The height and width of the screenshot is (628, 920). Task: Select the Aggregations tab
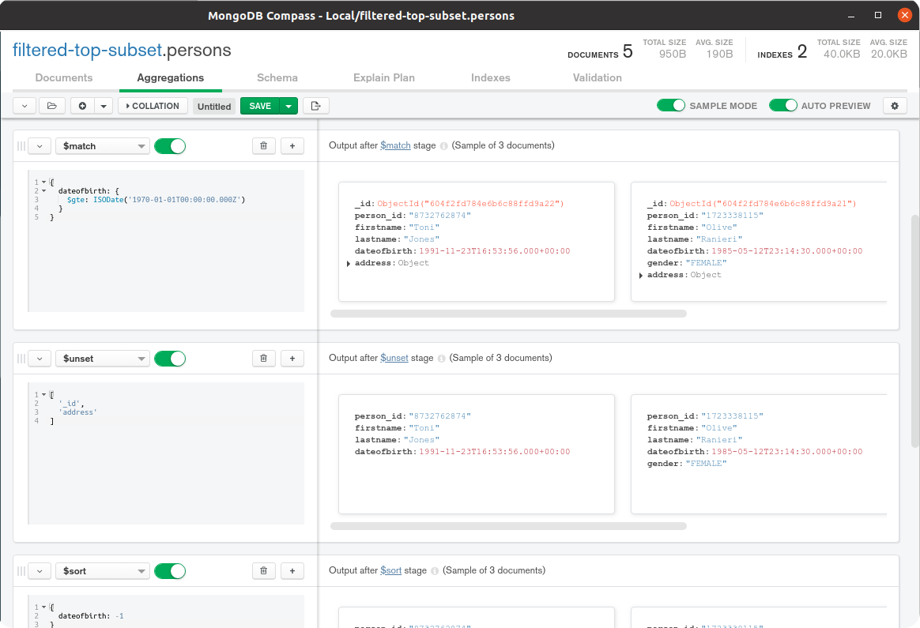[170, 77]
